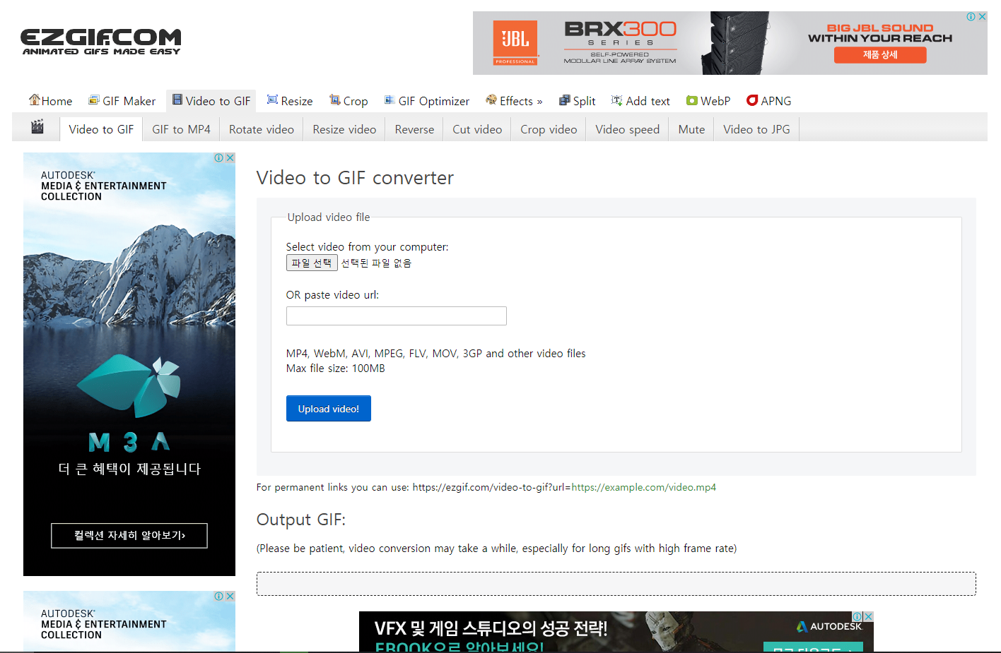Select the Resize tool icon
The image size is (1001, 653).
click(272, 100)
